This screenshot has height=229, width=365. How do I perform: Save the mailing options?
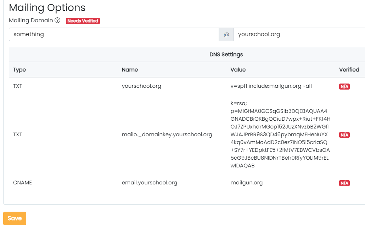click(x=15, y=218)
